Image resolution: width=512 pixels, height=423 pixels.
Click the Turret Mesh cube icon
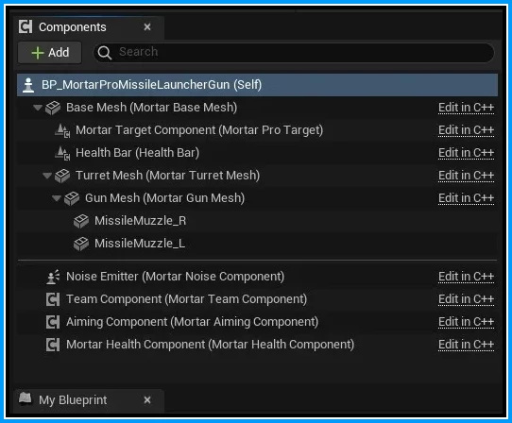click(x=62, y=176)
